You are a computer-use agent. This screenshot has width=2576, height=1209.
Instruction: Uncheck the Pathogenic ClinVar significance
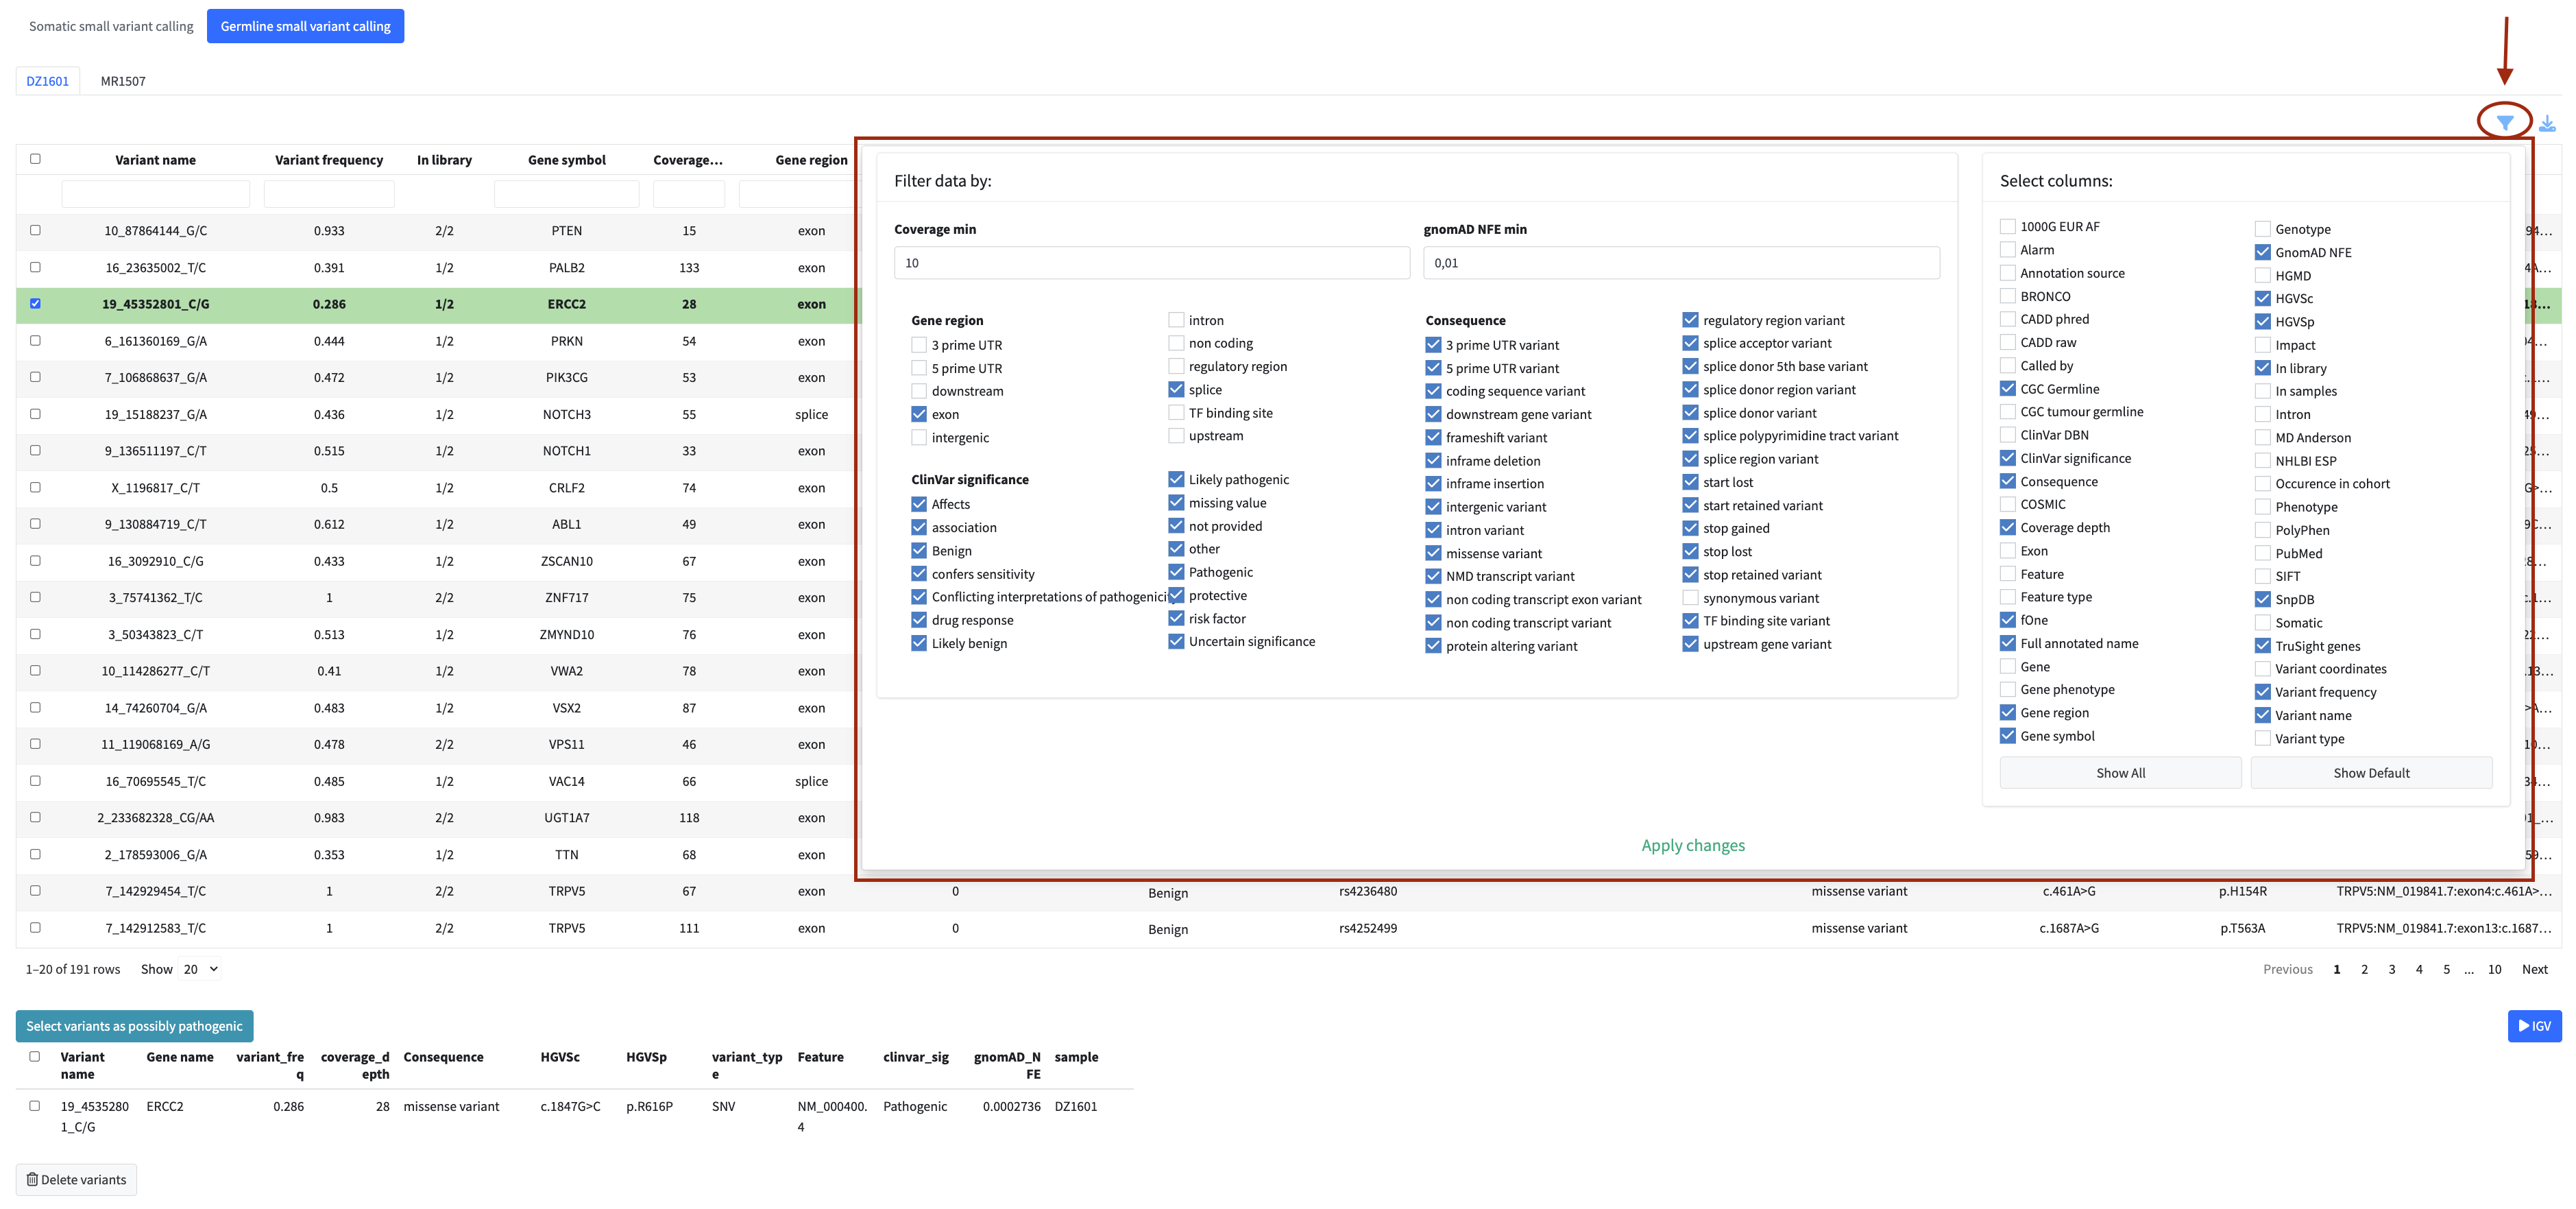point(1176,571)
